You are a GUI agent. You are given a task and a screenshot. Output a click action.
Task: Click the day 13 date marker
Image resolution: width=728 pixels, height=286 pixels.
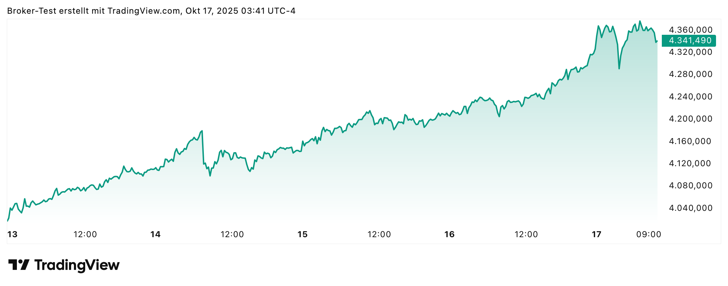click(12, 234)
